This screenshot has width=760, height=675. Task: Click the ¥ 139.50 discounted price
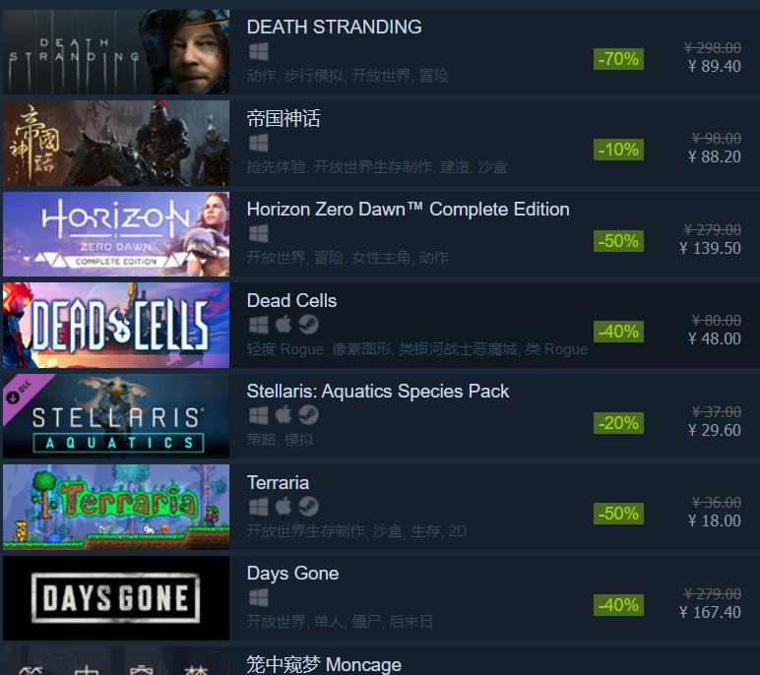point(710,248)
